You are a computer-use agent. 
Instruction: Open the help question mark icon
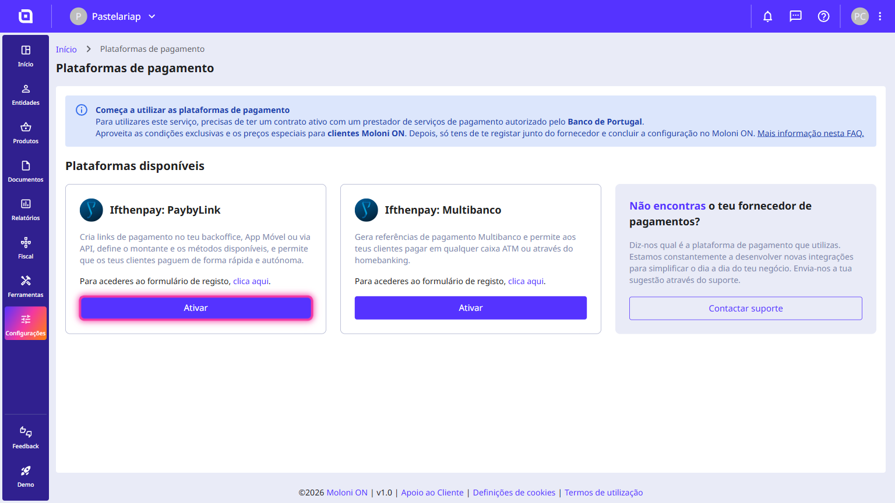tap(824, 16)
